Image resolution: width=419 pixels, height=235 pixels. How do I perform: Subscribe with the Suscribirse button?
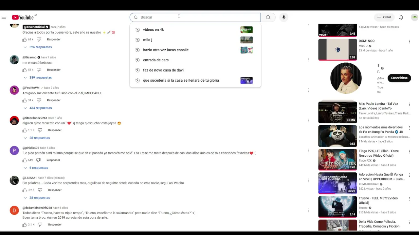(399, 78)
